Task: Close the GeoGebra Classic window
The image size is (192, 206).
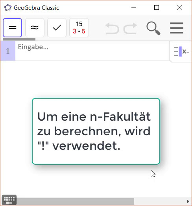Action: [180, 7]
